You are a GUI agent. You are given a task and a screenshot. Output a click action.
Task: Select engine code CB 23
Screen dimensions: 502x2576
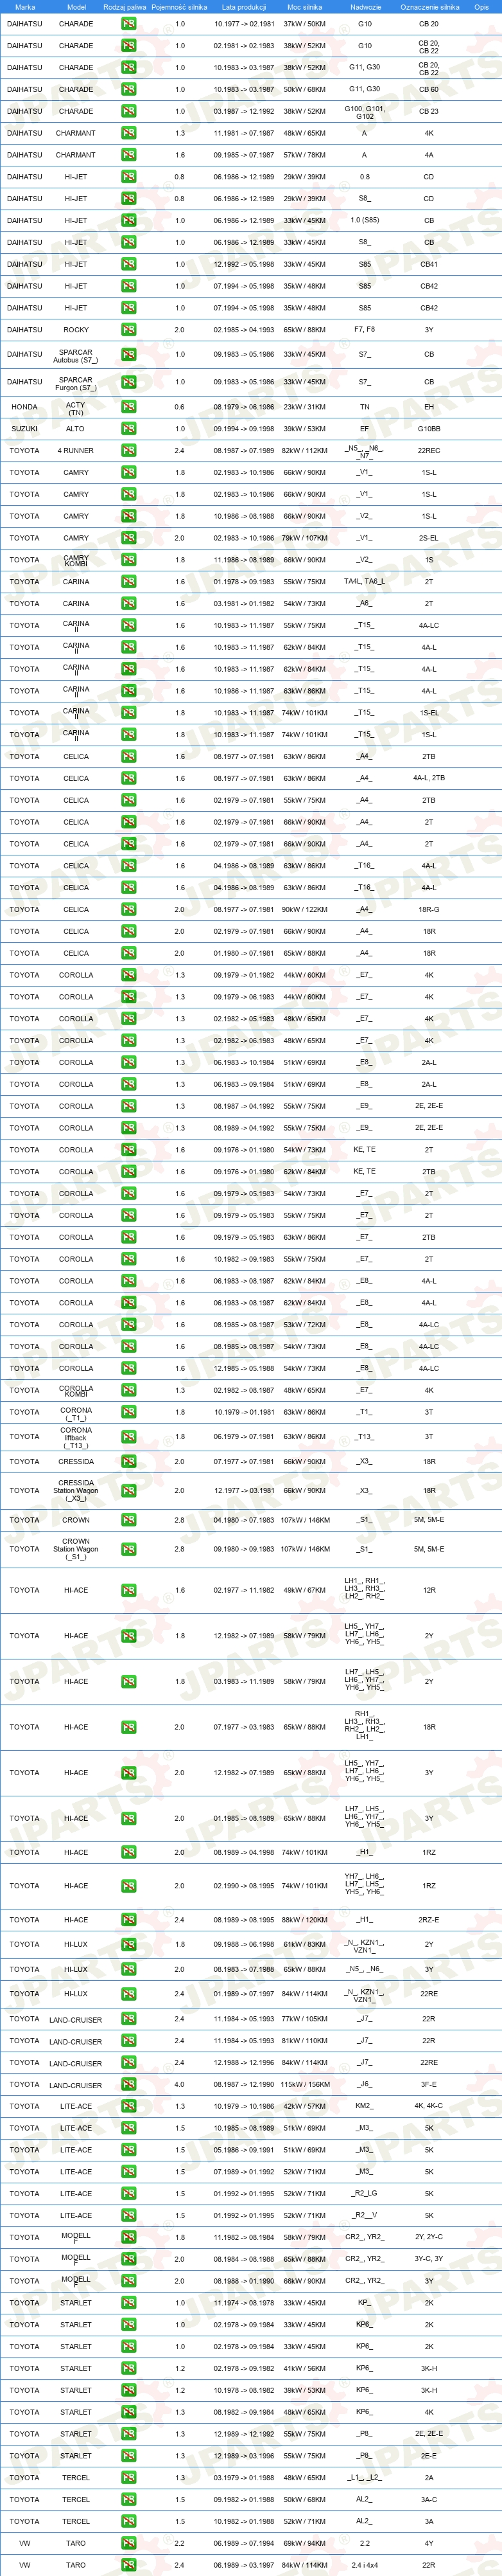pyautogui.click(x=429, y=112)
